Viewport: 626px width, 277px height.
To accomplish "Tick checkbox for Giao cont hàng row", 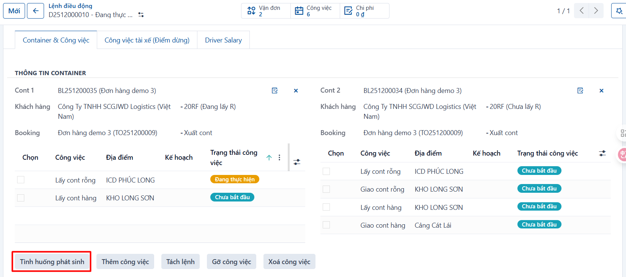I will (326, 225).
